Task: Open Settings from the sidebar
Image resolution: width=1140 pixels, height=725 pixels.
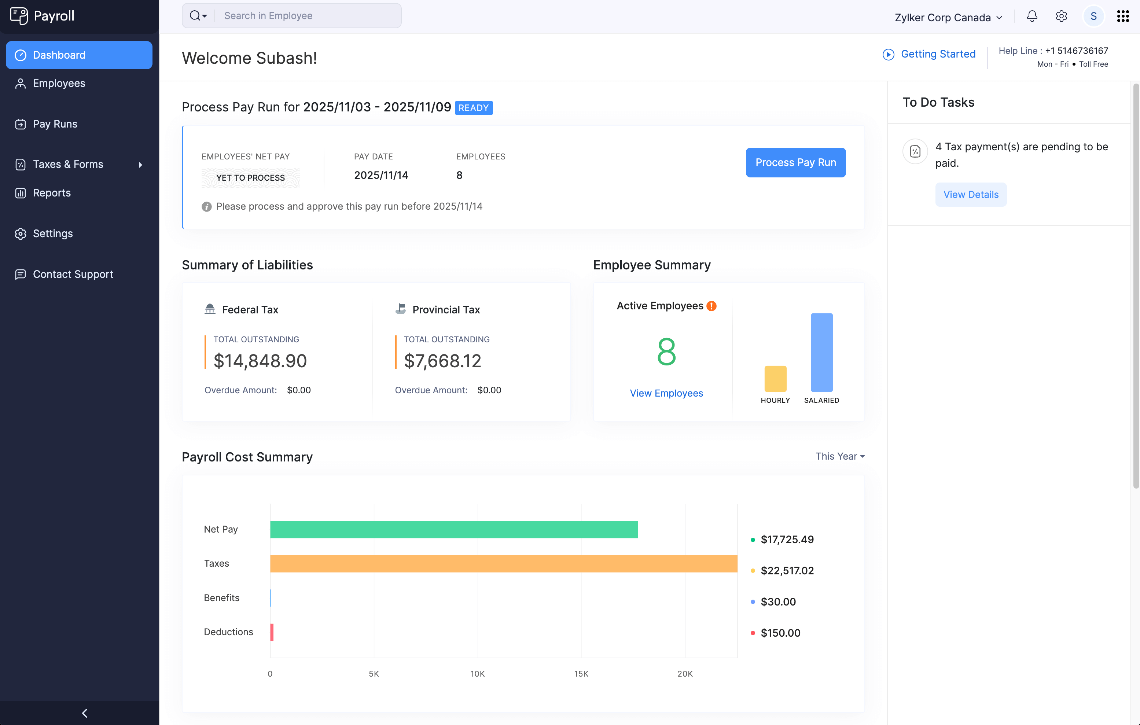Action: coord(52,233)
